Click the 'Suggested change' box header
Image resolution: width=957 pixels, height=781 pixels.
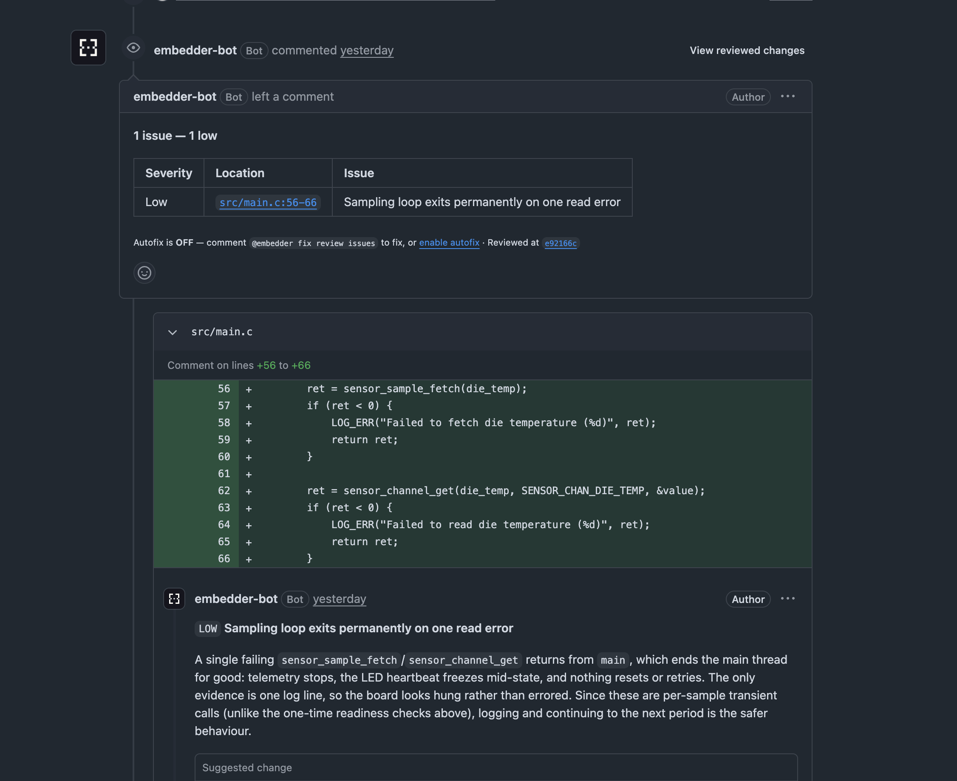pyautogui.click(x=496, y=767)
